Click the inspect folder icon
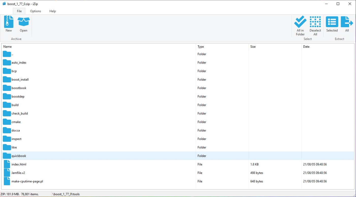The width and height of the screenshot is (356, 197). coord(7,139)
